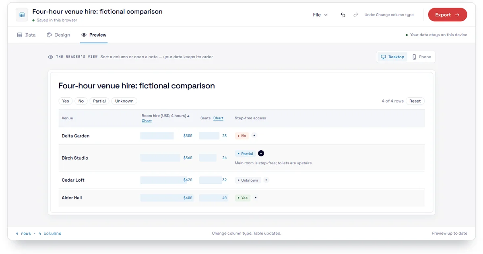Click the redo arrow icon
483x254 pixels.
[356, 15]
